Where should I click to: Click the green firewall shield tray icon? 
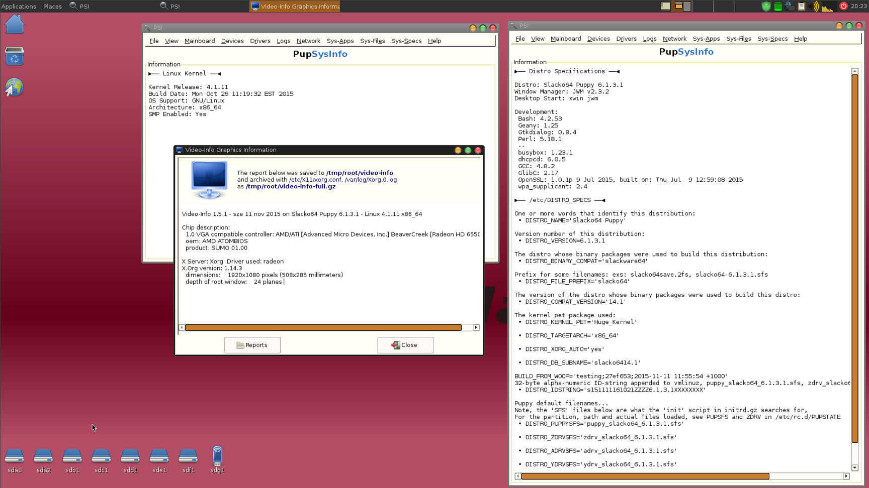[766, 6]
